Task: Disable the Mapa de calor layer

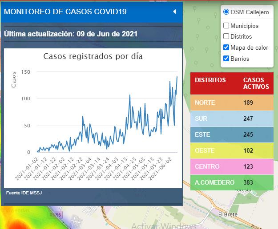Action: click(x=226, y=47)
